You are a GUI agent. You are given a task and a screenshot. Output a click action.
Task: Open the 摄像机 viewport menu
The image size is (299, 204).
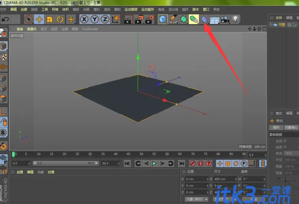click(32, 29)
